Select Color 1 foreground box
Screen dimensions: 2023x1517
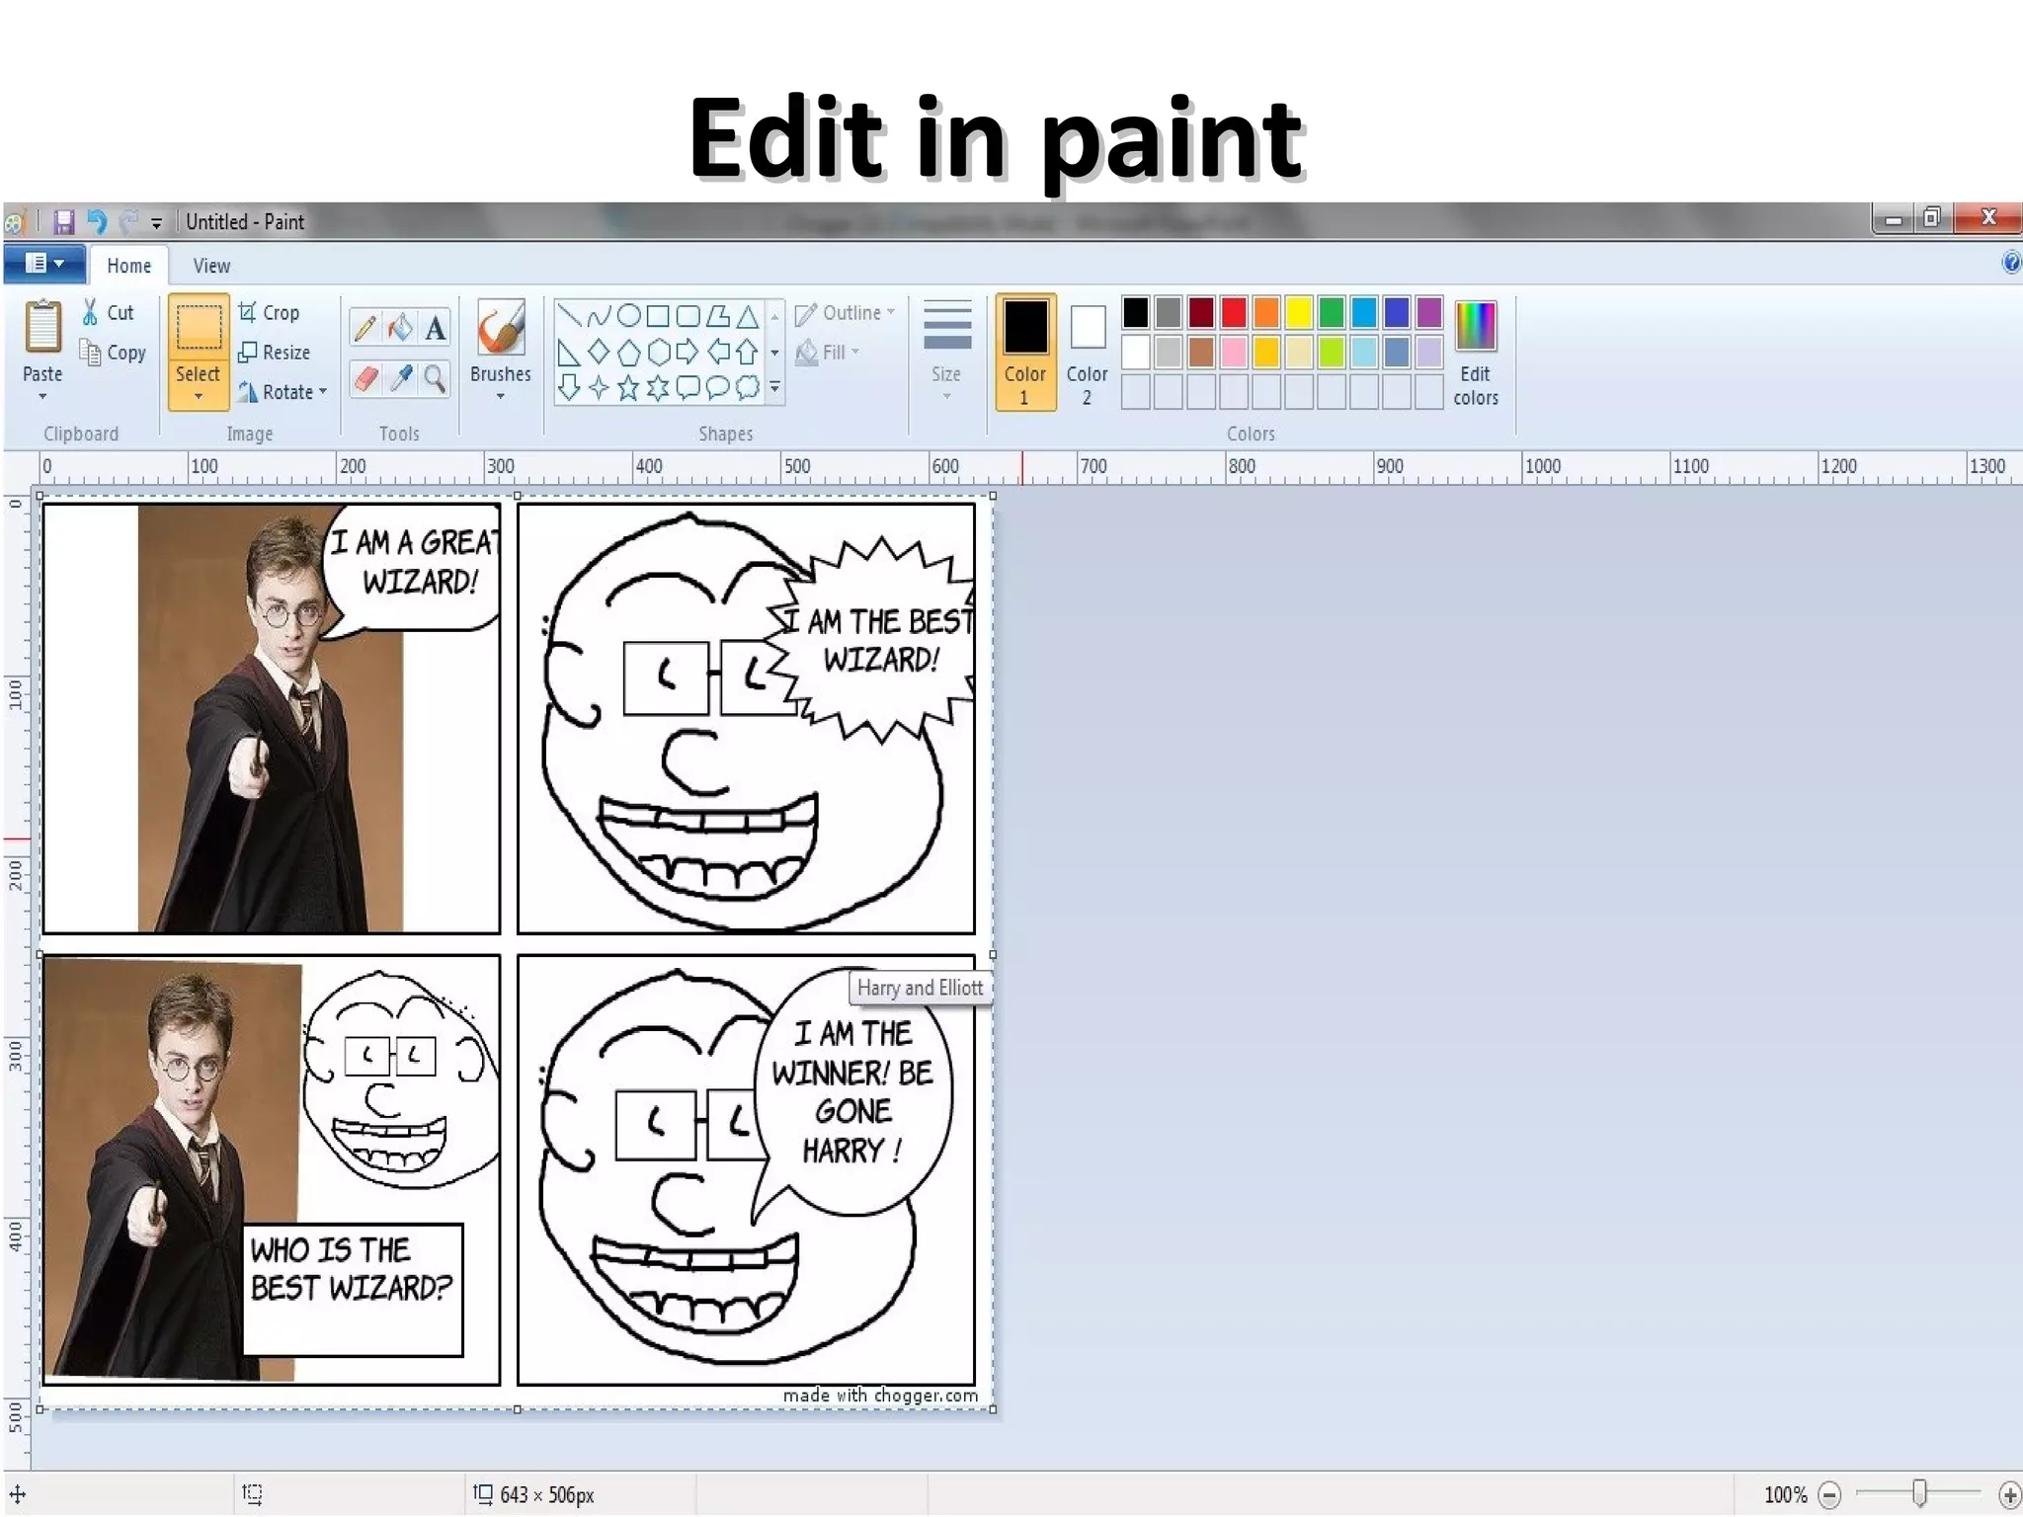point(1025,352)
